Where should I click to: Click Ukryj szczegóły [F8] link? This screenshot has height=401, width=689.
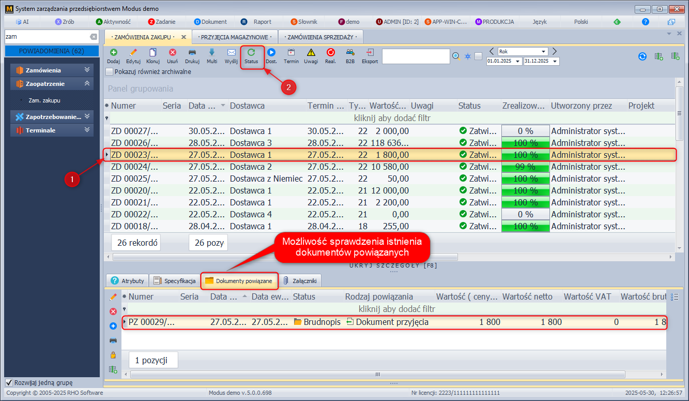coord(393,265)
